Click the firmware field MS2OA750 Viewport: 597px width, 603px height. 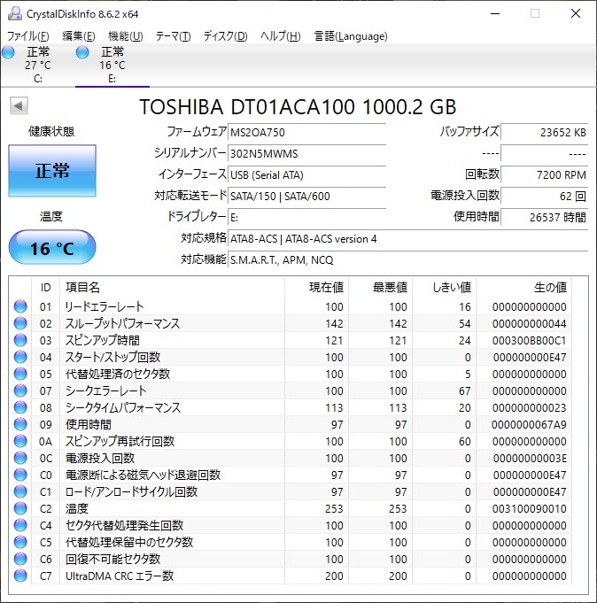[307, 133]
